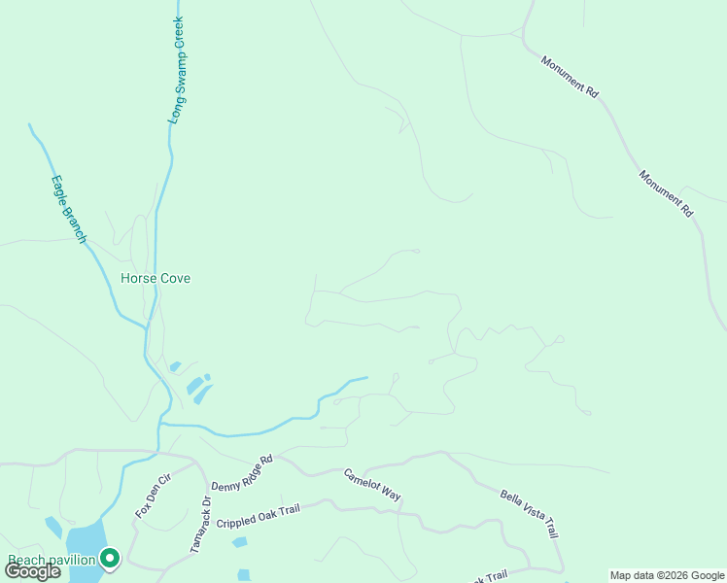Select the Tamarack Dr road label
727x583 pixels.
point(201,524)
